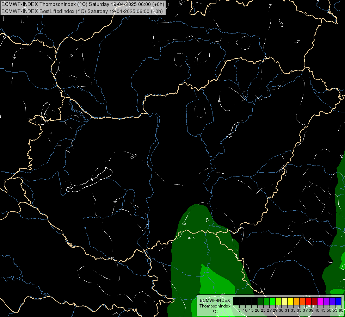Click legend scale value '5'

239,310
